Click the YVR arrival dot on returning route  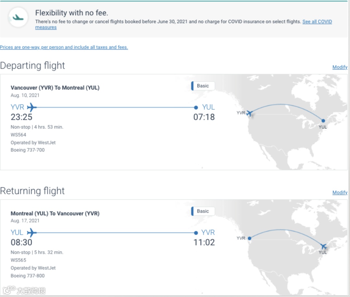click(196, 233)
